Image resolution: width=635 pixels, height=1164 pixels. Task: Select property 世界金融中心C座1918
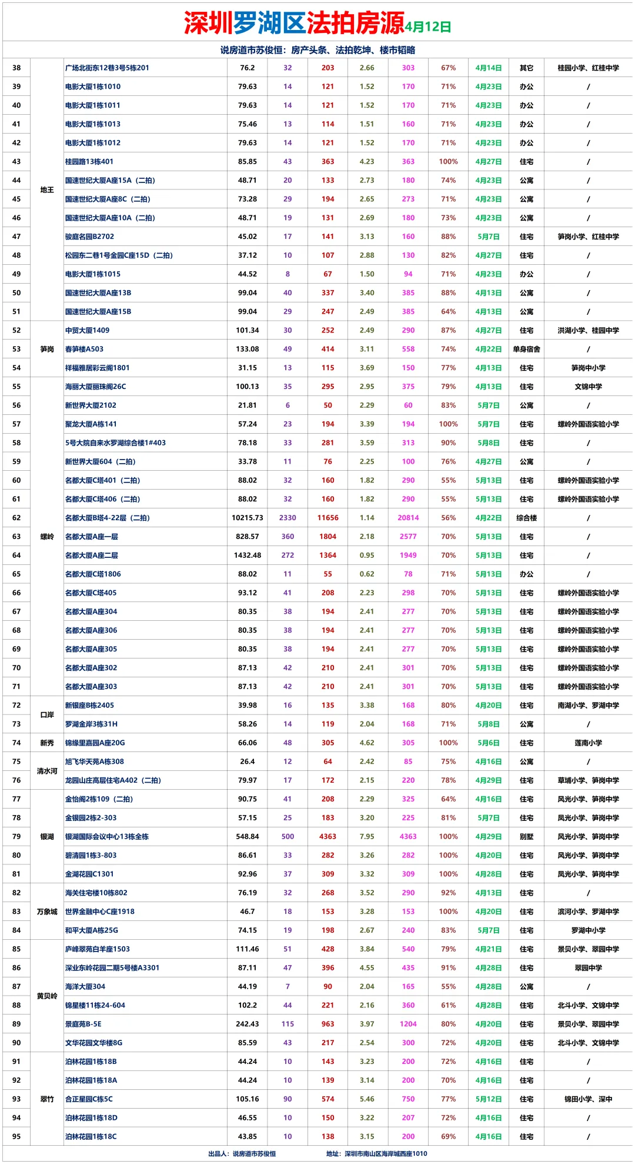click(x=99, y=912)
